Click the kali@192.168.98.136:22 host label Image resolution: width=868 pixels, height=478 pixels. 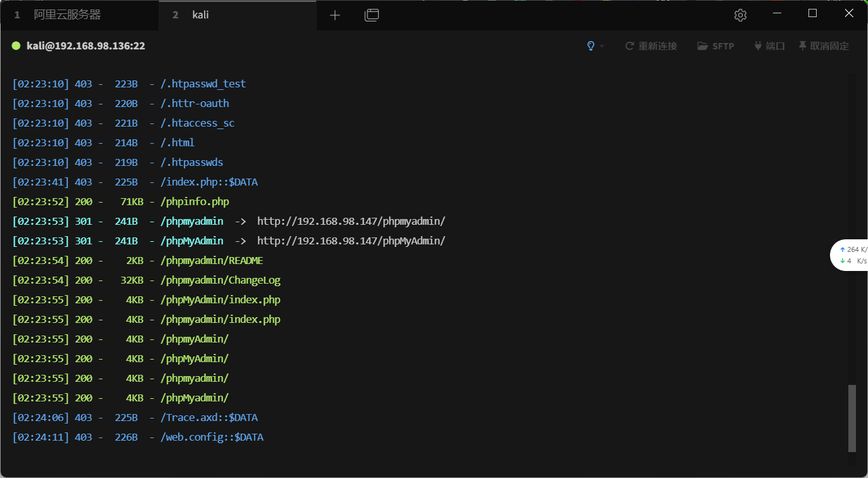pyautogui.click(x=86, y=46)
